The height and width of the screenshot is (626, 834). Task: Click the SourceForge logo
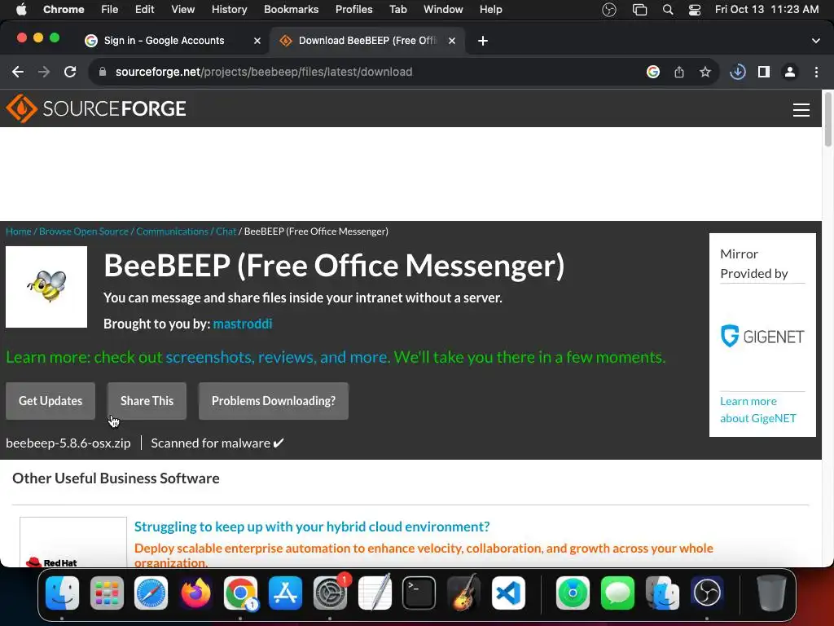pyautogui.click(x=96, y=108)
